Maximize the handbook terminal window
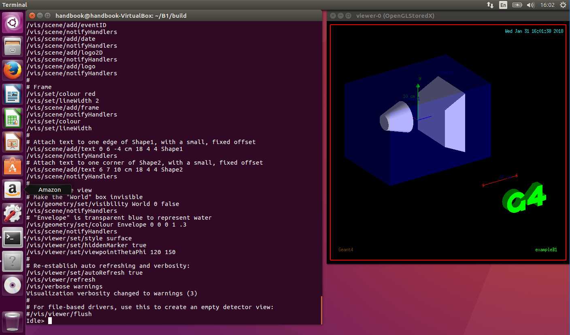This screenshot has width=570, height=335. click(48, 15)
